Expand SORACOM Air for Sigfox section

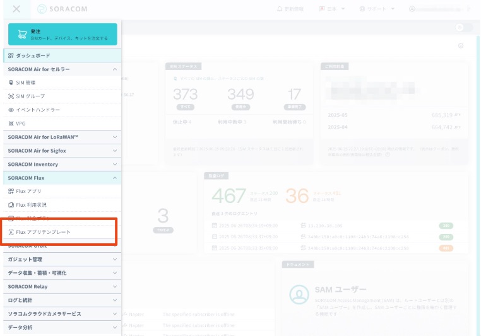pyautogui.click(x=62, y=151)
